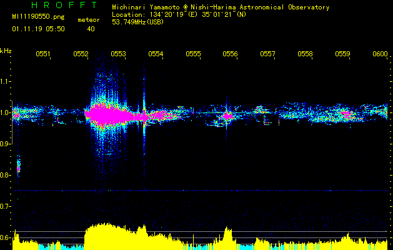The height and width of the screenshot is (250, 393).
Task: Click the 0.8 kHz axis label
Action: pyautogui.click(x=4, y=175)
